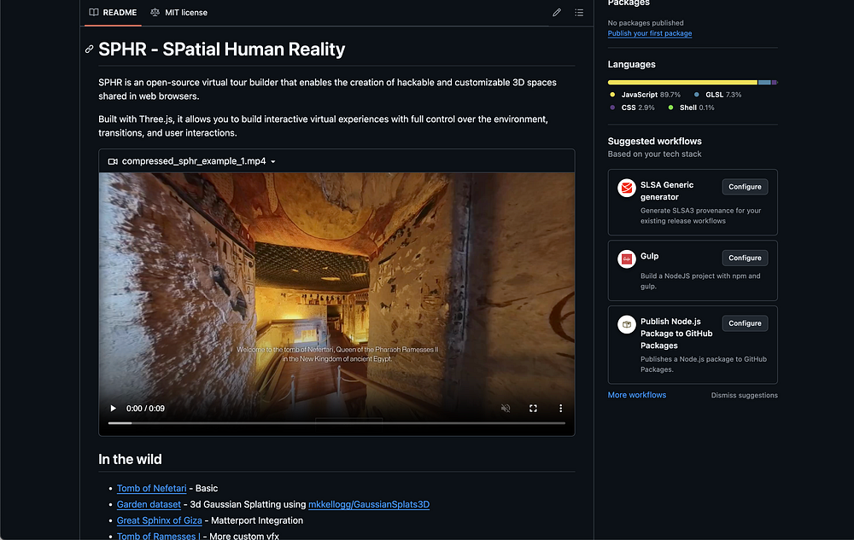Select Shell 0.1% language entry

coord(691,107)
